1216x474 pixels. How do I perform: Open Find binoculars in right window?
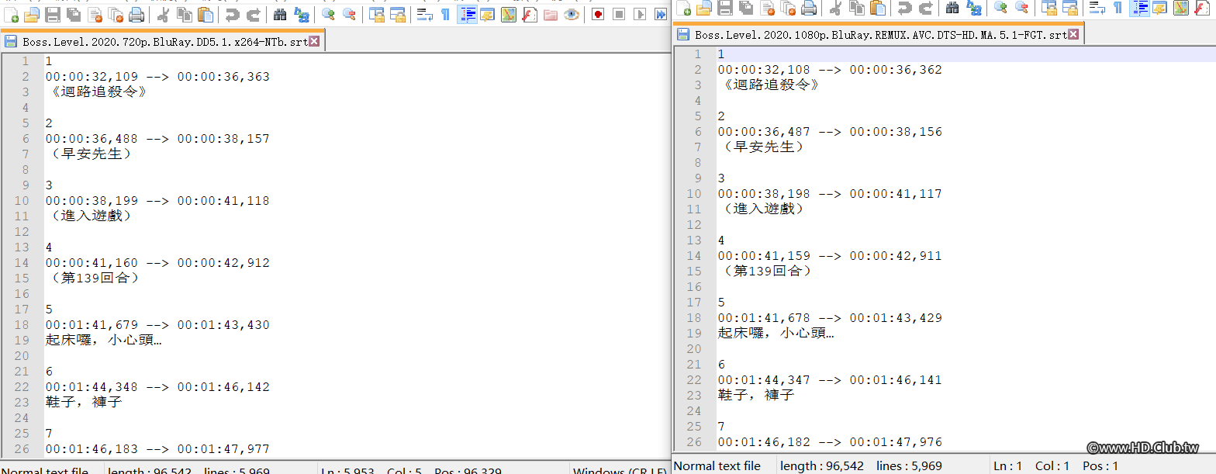[x=952, y=9]
